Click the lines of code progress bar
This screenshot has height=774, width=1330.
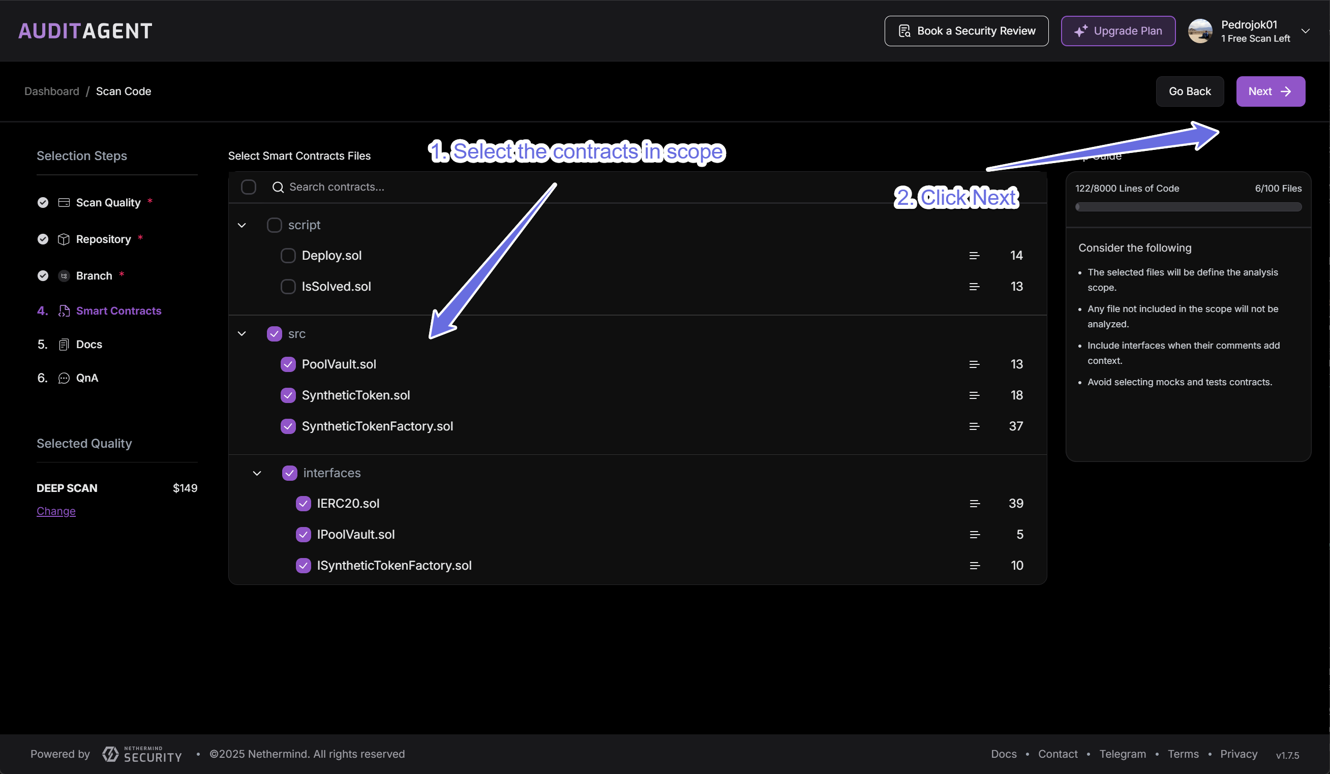click(1189, 207)
